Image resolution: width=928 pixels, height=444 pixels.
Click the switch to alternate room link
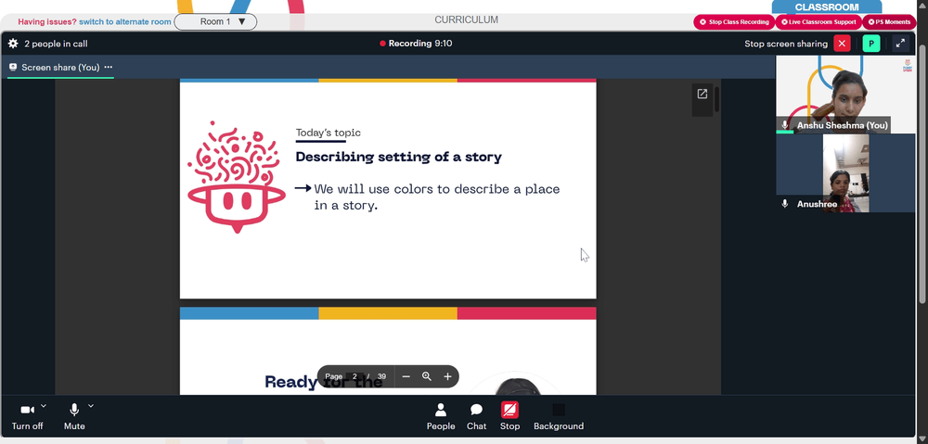point(125,22)
